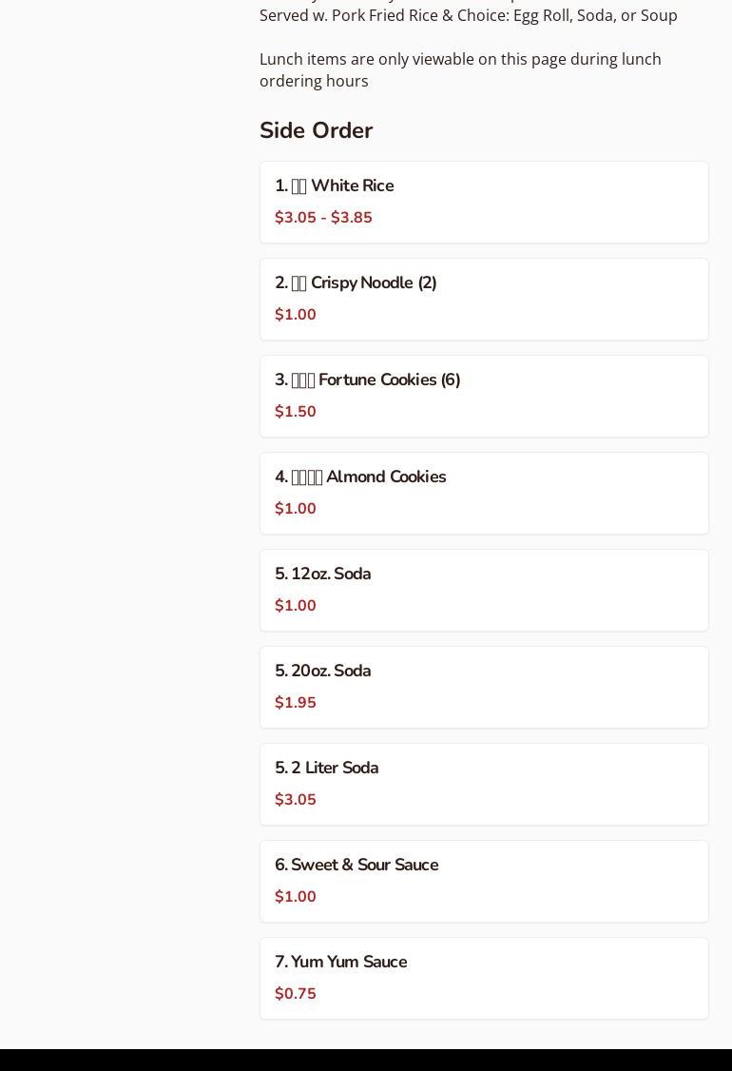This screenshot has height=1071, width=732.
Task: Click the $1.50 Fortune Cookies price
Action: (296, 412)
